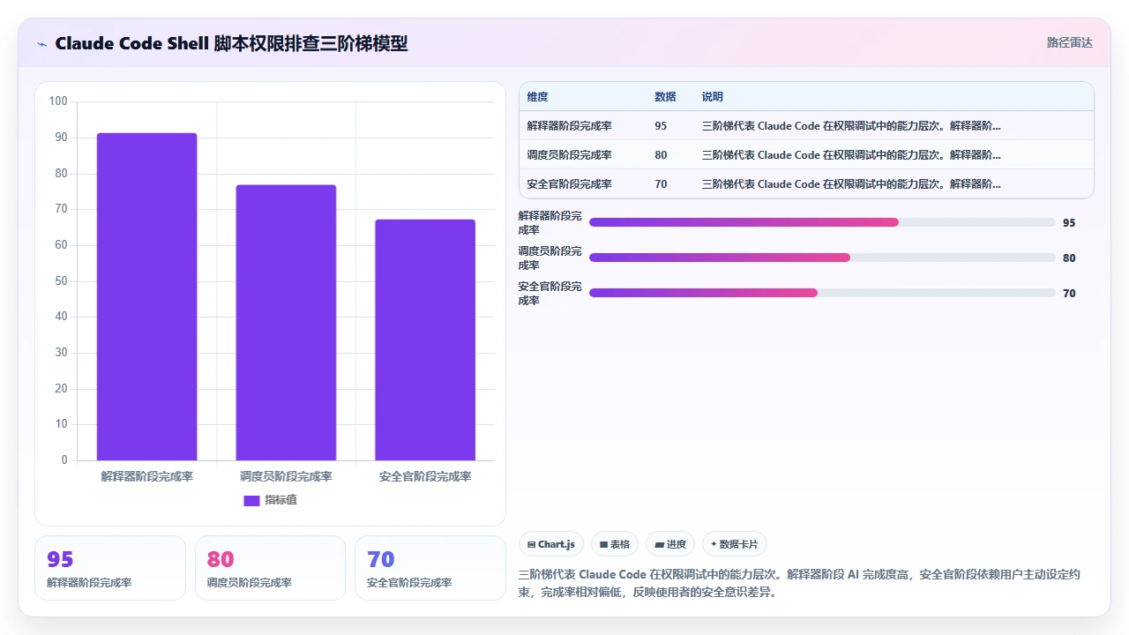Click the "表格" chip

[615, 544]
